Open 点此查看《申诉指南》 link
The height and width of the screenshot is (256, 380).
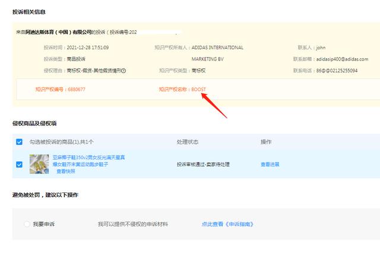pos(227,224)
